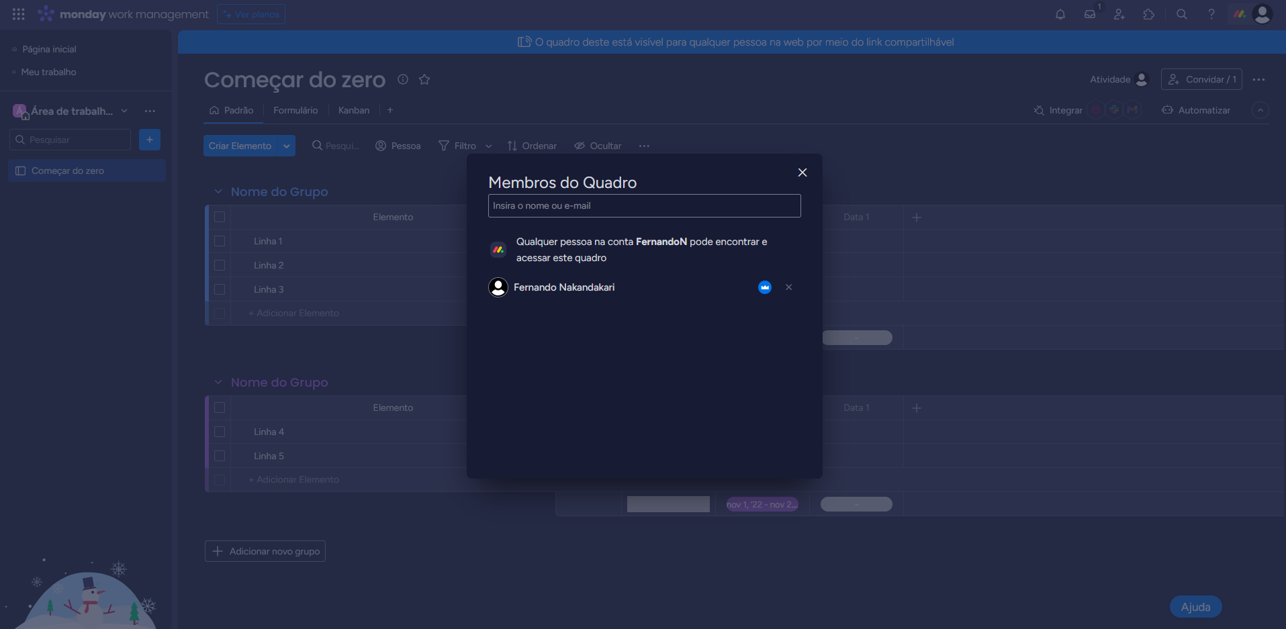Screen dimensions: 1286x629
Task: Check the Linha 3 checkbox
Action: pos(220,289)
